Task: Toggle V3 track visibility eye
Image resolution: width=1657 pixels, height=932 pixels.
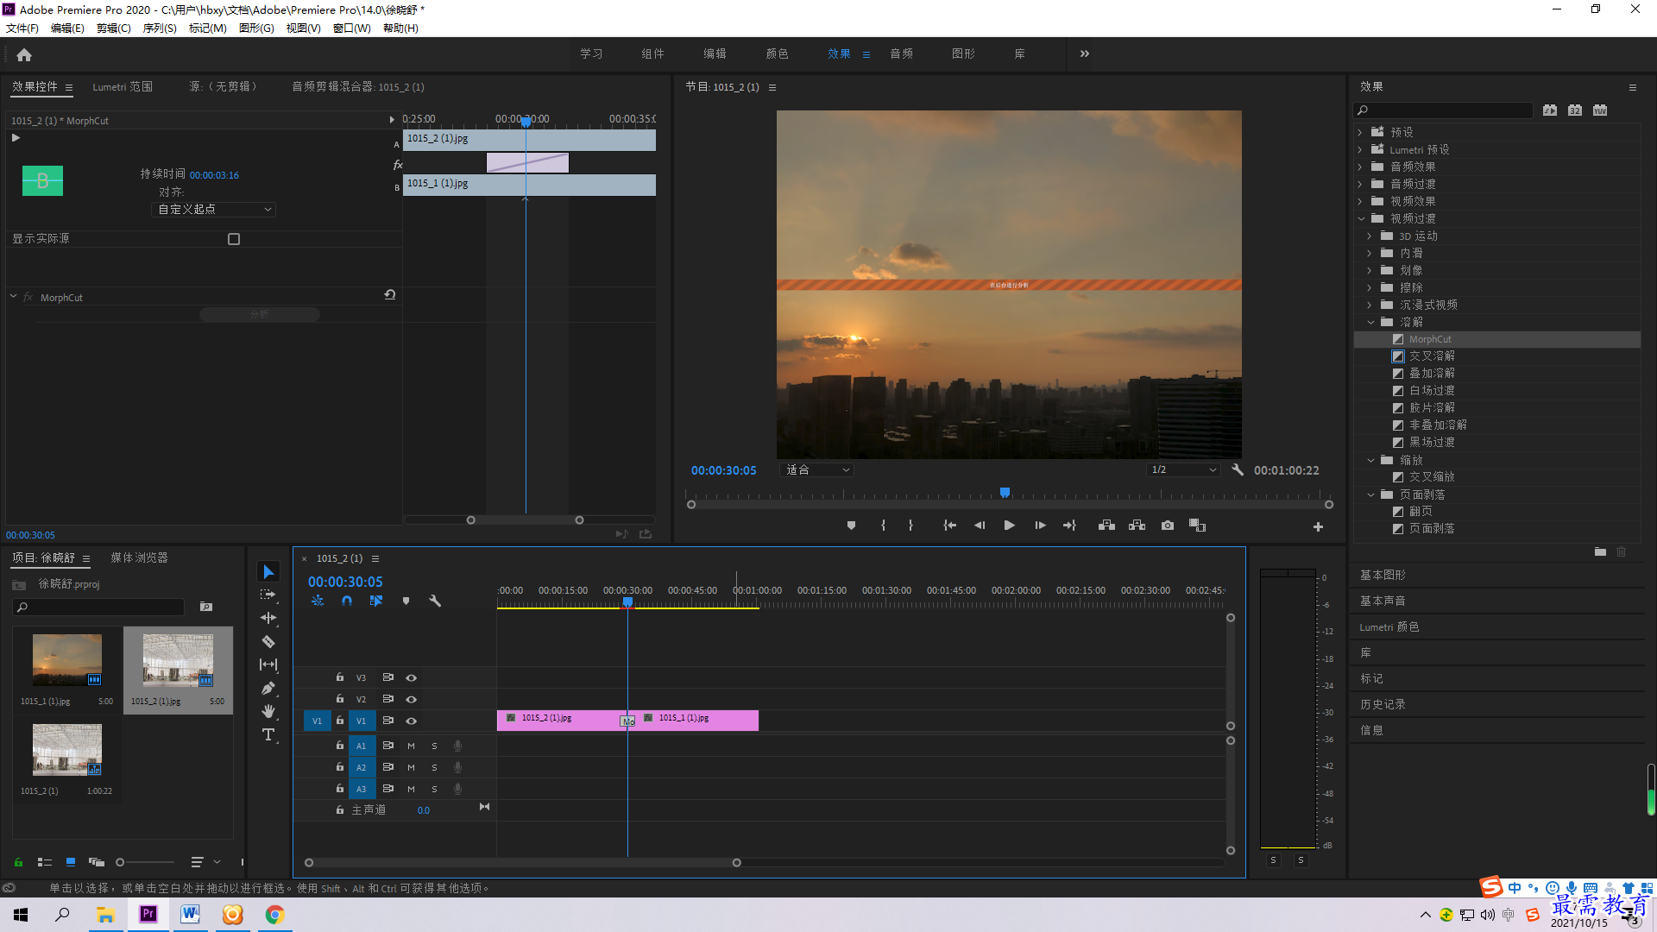Action: tap(412, 678)
